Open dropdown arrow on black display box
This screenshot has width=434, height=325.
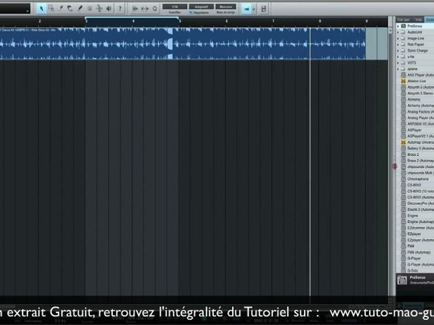pos(28,11)
